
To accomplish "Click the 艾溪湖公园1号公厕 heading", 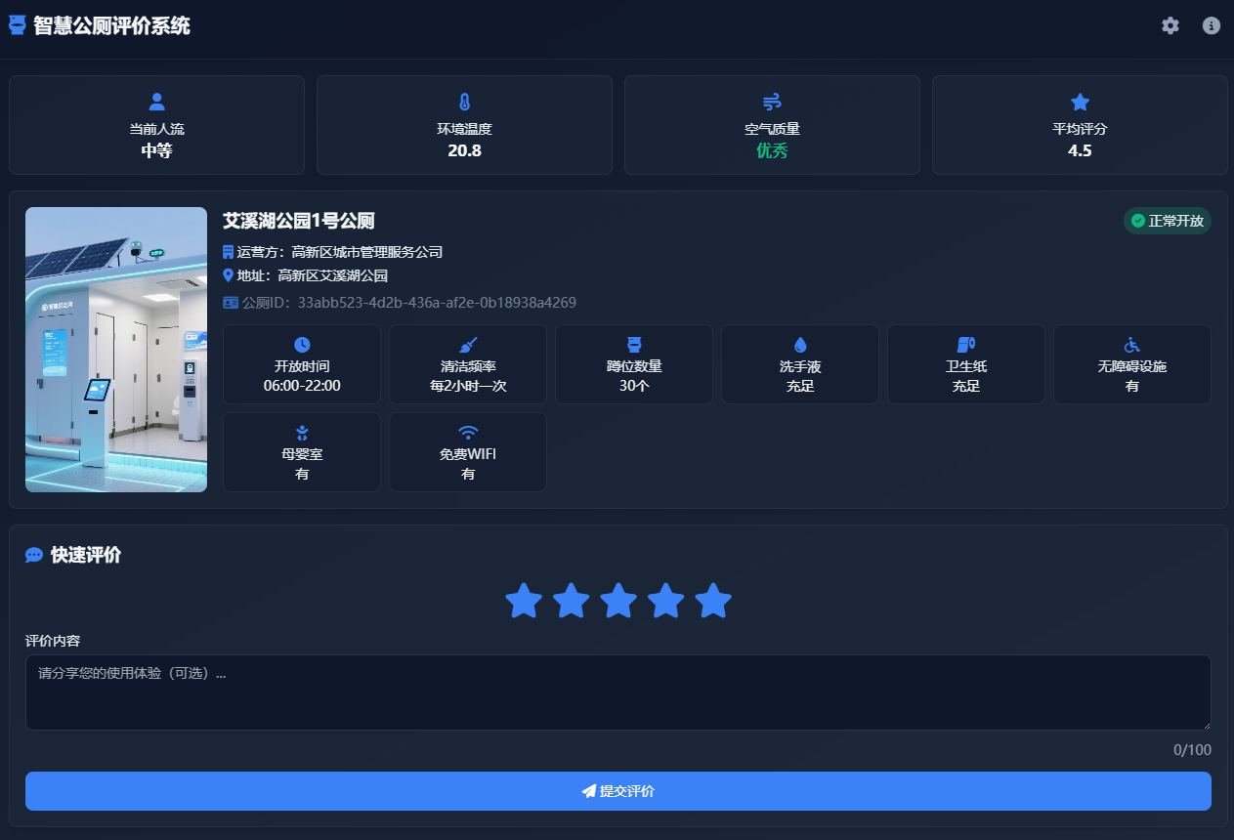I will click(x=299, y=221).
